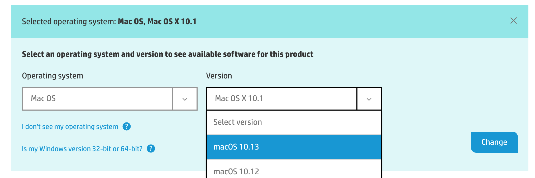Open "I don't see my operating system" link
Screen dimensions: 535x178
[x=70, y=127]
